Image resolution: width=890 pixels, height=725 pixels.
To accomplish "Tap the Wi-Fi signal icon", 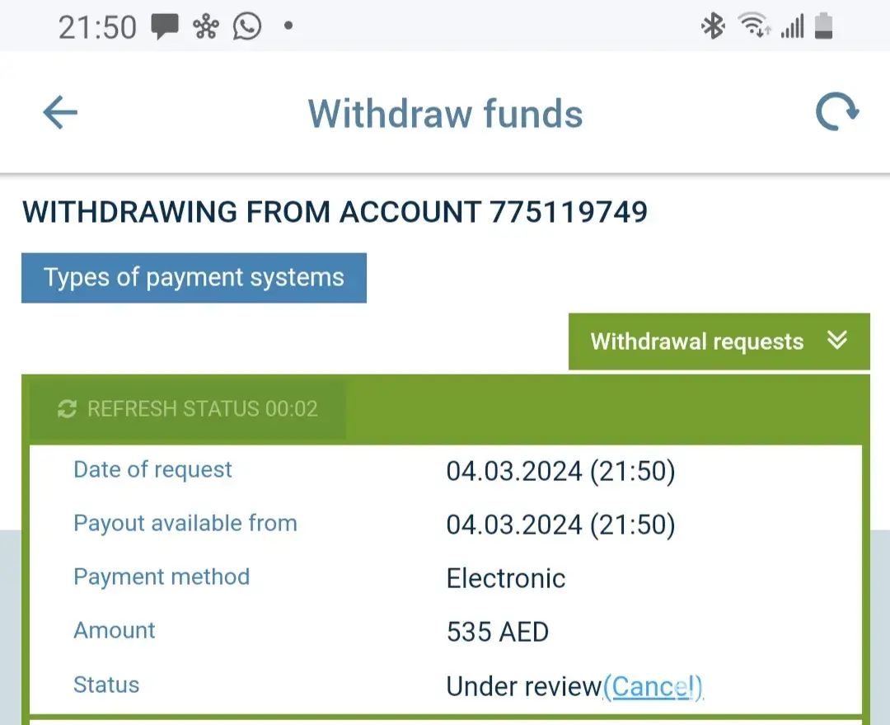I will (x=754, y=27).
